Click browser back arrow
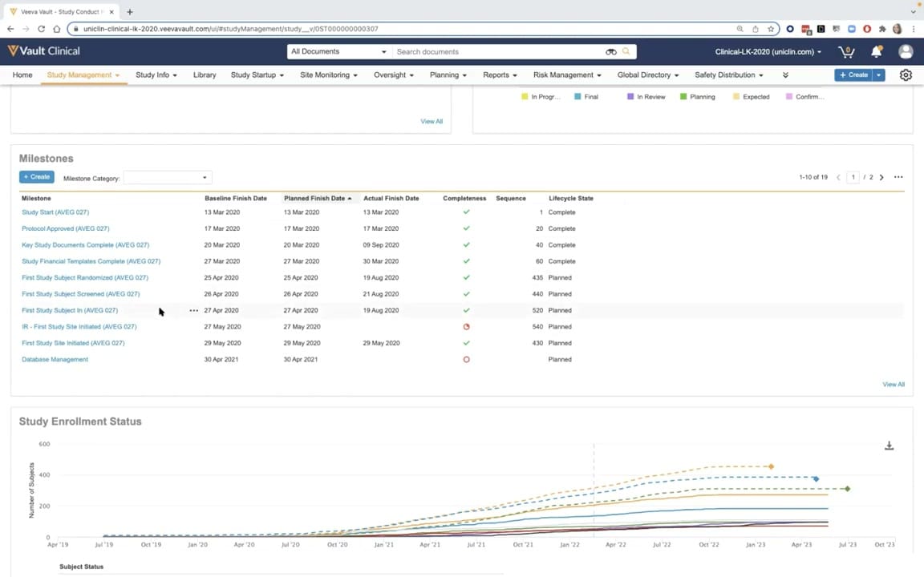 coord(10,29)
